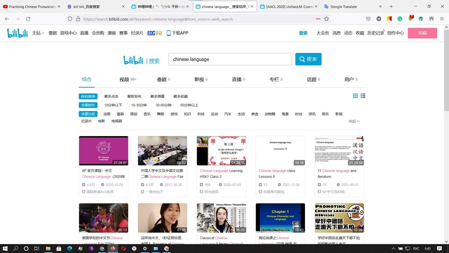Expand the 主站 dropdown in header
Image resolution: width=449 pixels, height=253 pixels.
click(38, 33)
